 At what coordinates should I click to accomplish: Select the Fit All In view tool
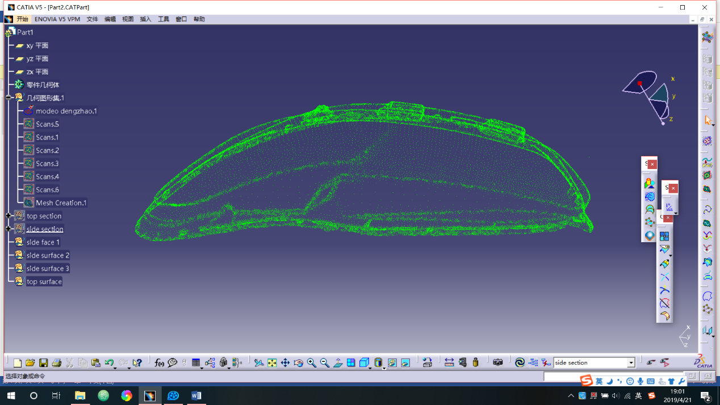pos(272,362)
